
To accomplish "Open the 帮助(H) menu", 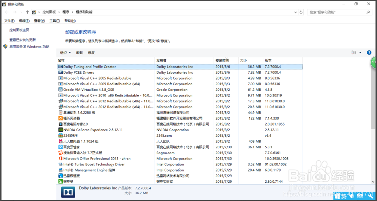I will tap(70, 21).
